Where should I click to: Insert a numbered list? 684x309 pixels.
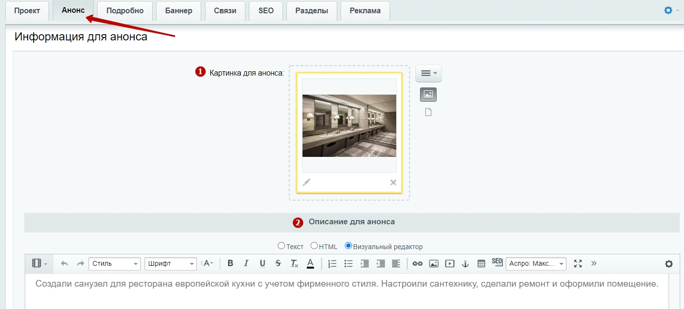[332, 263]
